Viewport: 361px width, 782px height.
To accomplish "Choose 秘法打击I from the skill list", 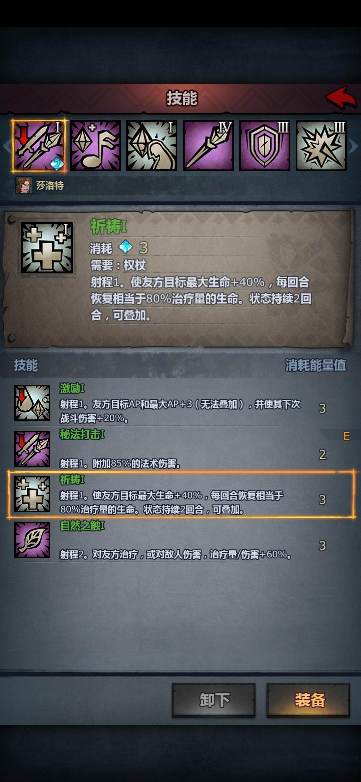I will [x=180, y=448].
